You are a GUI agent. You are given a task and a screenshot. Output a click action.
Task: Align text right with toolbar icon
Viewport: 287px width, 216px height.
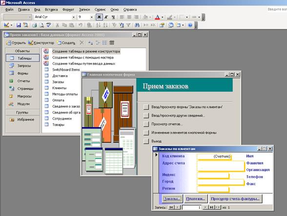(136, 17)
